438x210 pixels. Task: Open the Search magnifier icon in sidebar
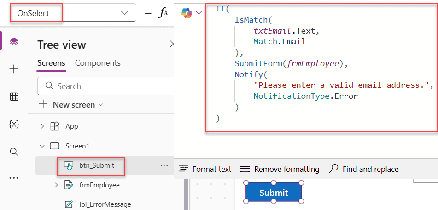[x=14, y=152]
